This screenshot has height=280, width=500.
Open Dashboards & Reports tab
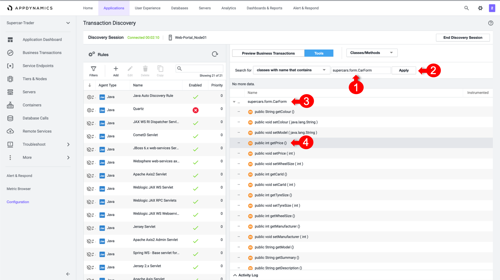coord(264,8)
